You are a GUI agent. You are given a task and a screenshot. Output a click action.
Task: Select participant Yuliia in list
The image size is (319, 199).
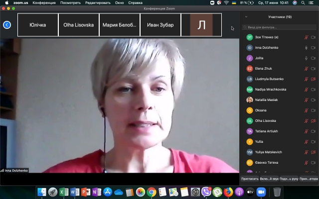coord(279,142)
